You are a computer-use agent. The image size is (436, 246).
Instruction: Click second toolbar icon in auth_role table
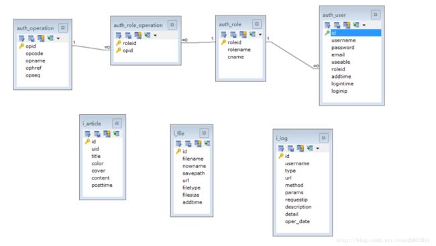[x=233, y=34]
